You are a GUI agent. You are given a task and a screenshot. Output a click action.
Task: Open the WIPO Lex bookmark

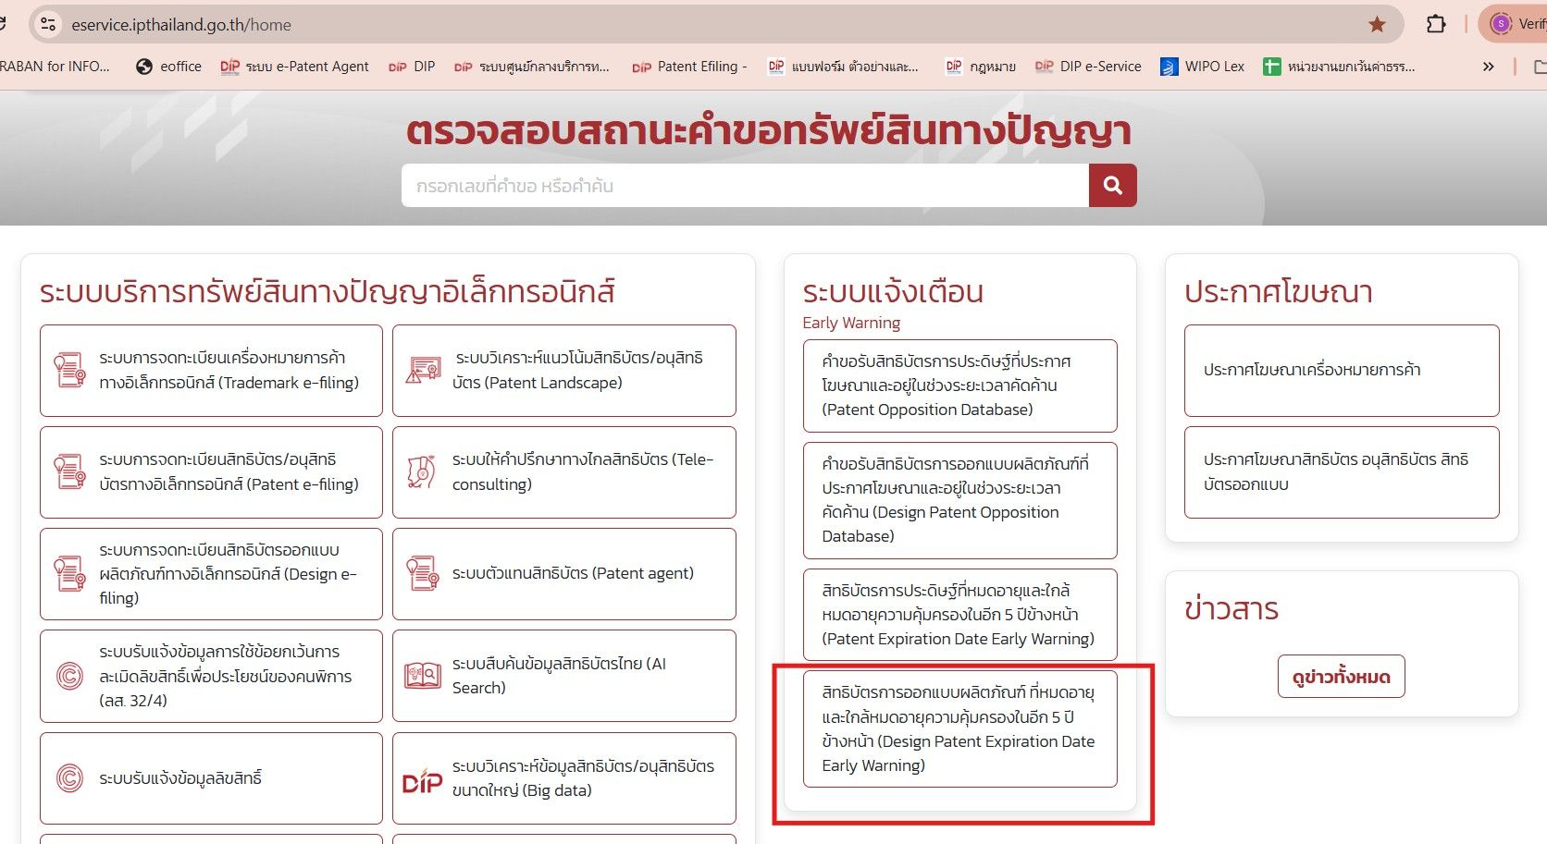[1203, 67]
